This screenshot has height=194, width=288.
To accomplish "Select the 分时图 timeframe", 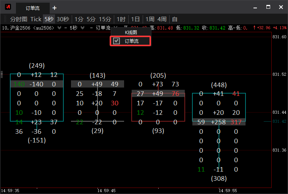I will 19,19.
